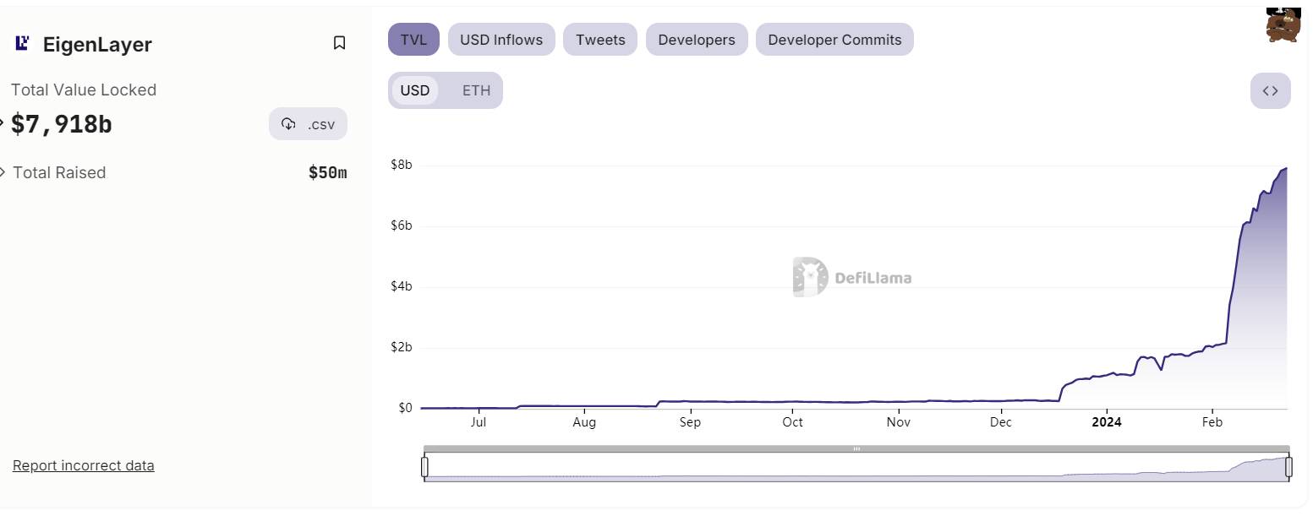Show USD Inflows on chart
The height and width of the screenshot is (516, 1313).
pos(501,40)
